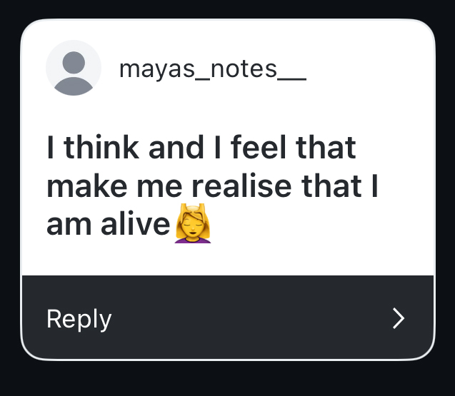Click the head massage emoji
This screenshot has width=455, height=396.
193,224
